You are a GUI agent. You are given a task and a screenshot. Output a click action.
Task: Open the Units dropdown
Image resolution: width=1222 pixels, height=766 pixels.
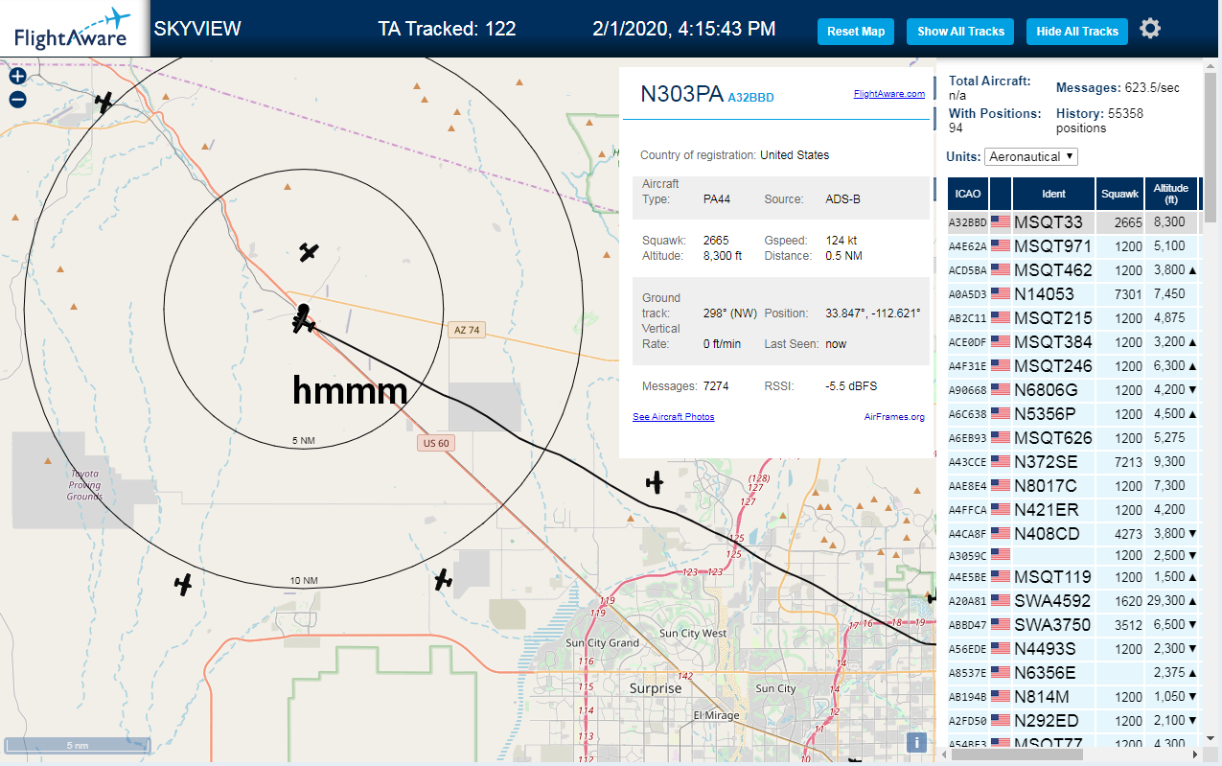click(x=1031, y=156)
